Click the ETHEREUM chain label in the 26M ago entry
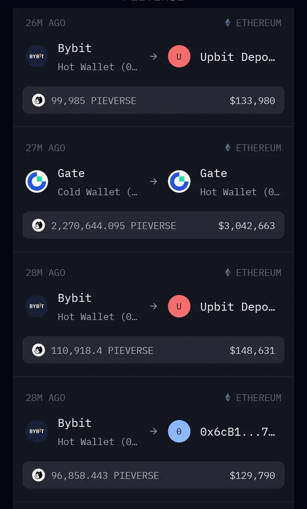The image size is (307, 509). (259, 23)
